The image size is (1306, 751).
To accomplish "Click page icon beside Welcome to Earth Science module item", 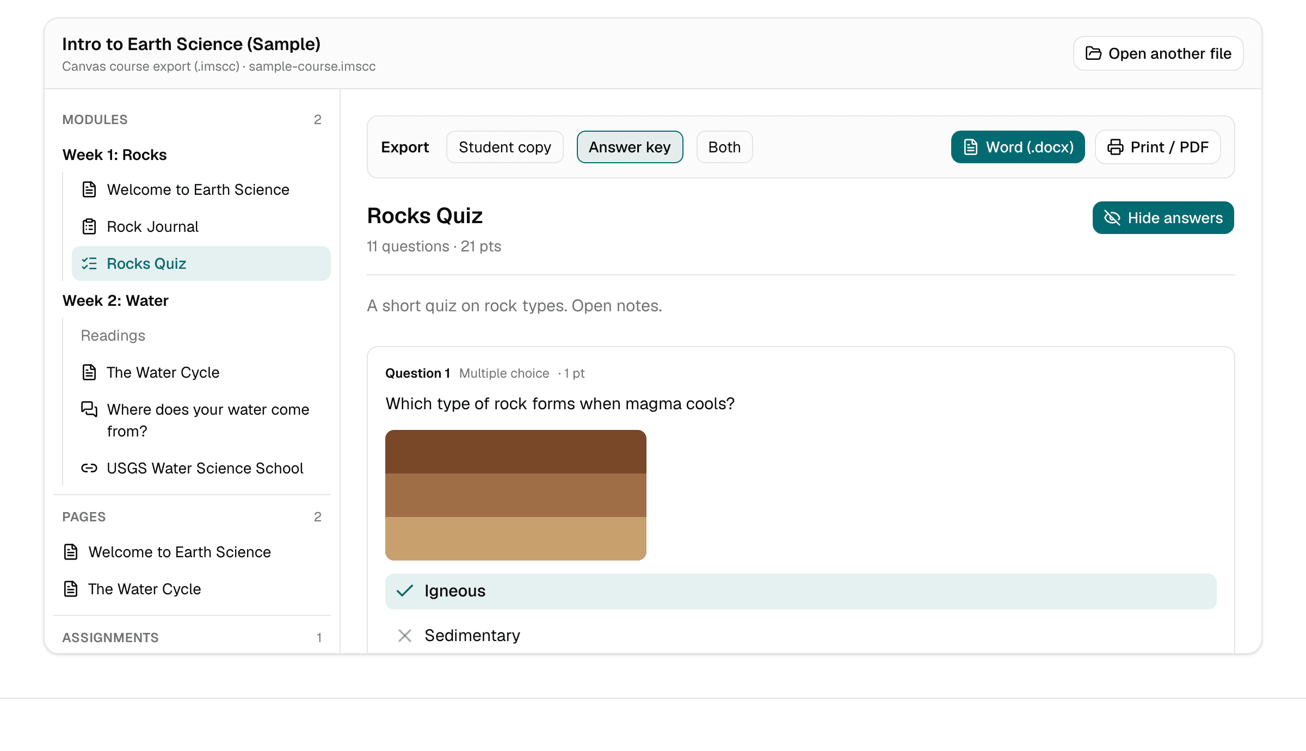I will tap(89, 189).
